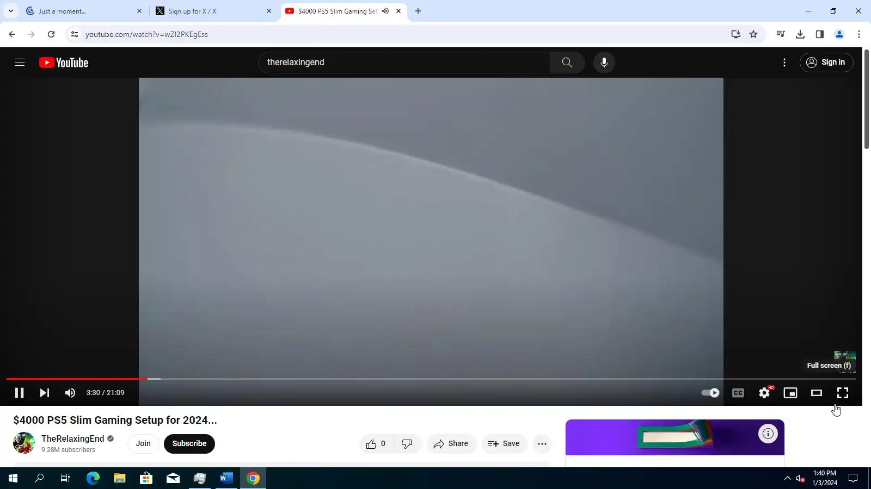Go forward in browser history
Image resolution: width=871 pixels, height=489 pixels.
click(32, 34)
